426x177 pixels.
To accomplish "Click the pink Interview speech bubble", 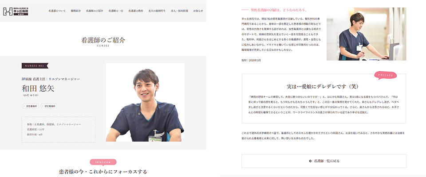I will 103,162.
